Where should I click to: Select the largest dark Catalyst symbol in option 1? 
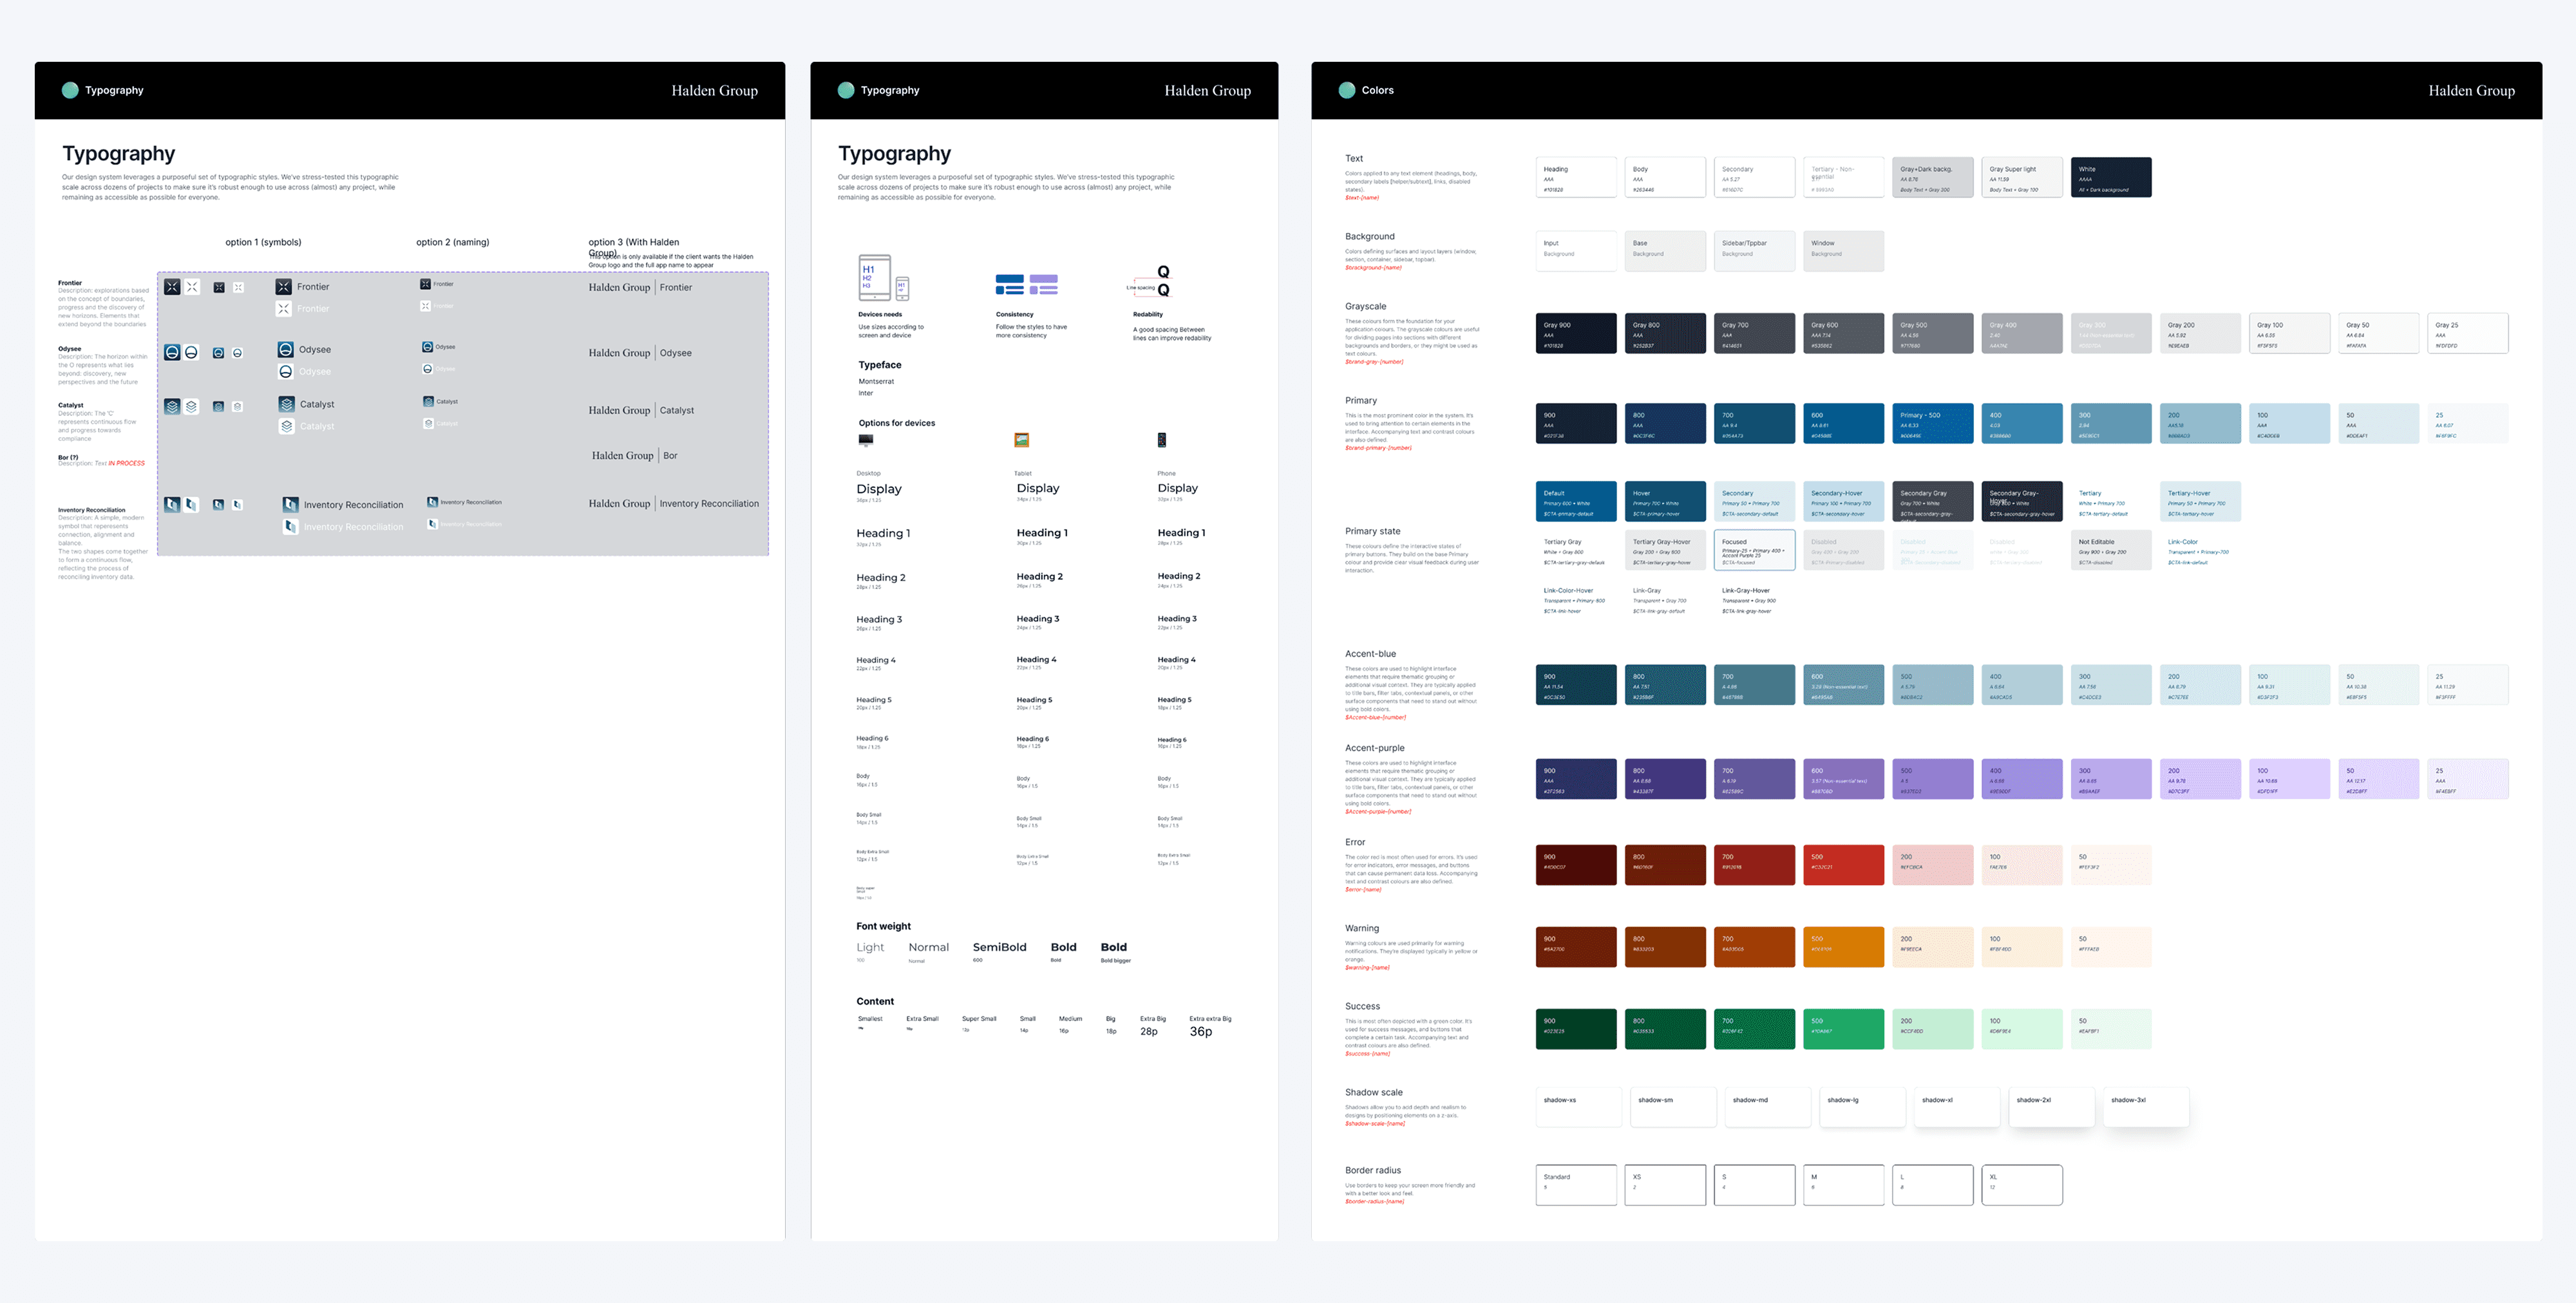pyautogui.click(x=172, y=407)
